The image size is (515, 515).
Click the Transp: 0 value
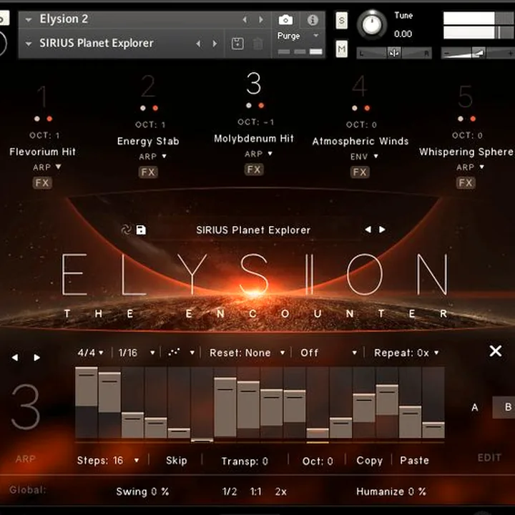click(x=245, y=461)
